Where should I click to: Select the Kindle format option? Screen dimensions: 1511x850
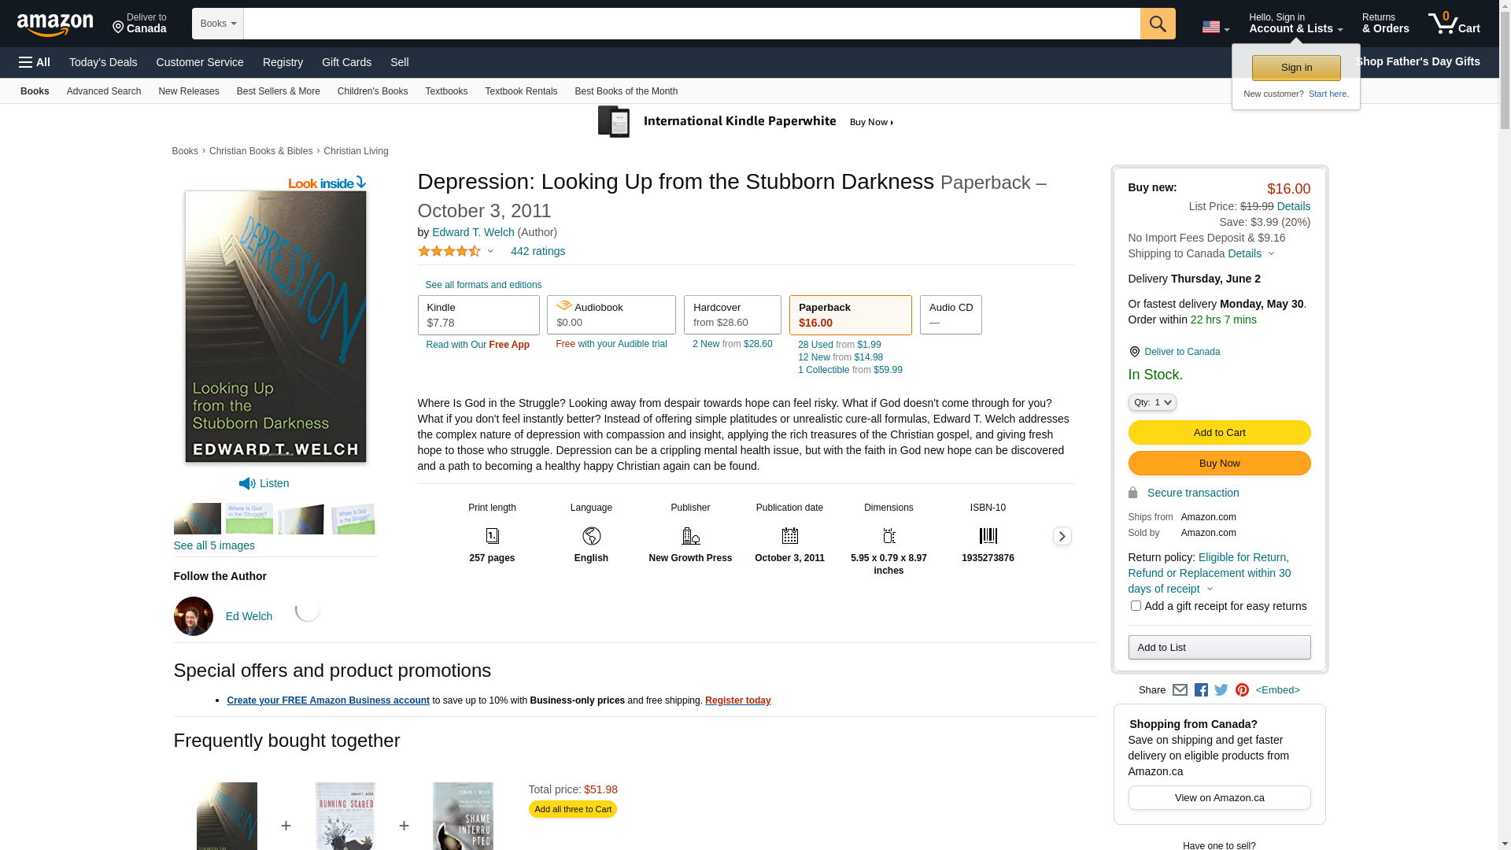[478, 315]
